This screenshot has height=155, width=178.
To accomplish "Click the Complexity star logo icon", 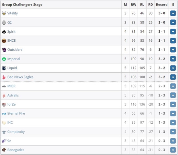I will click(x=4, y=132).
